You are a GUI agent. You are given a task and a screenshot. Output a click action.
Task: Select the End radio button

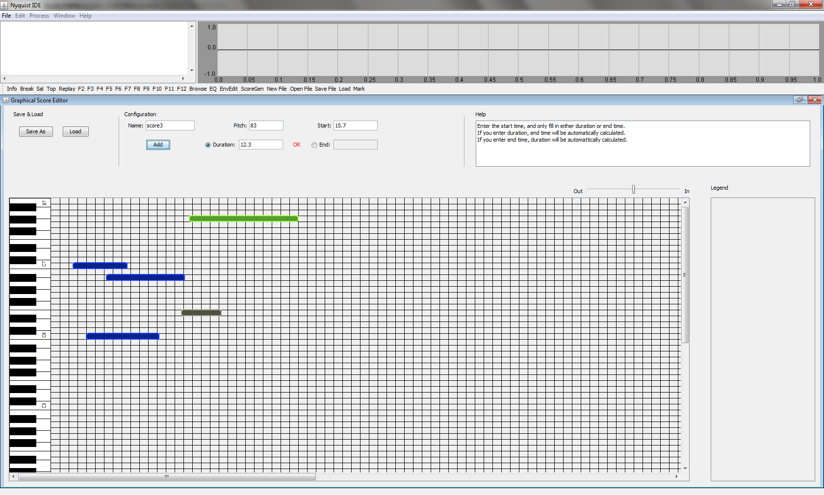[x=314, y=145]
